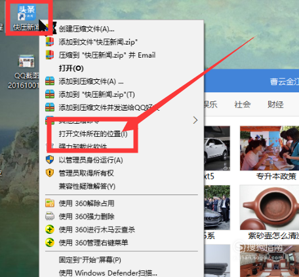
Task: Click the icon beside 添加到文件"快压新闻.zip"
Action: 50,42
